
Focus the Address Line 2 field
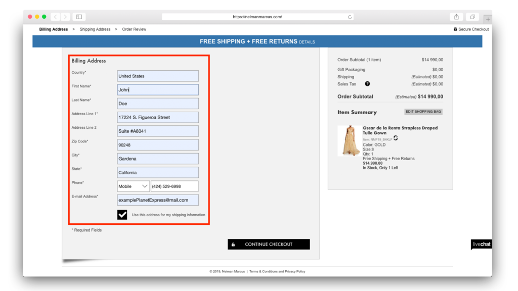coord(158,131)
